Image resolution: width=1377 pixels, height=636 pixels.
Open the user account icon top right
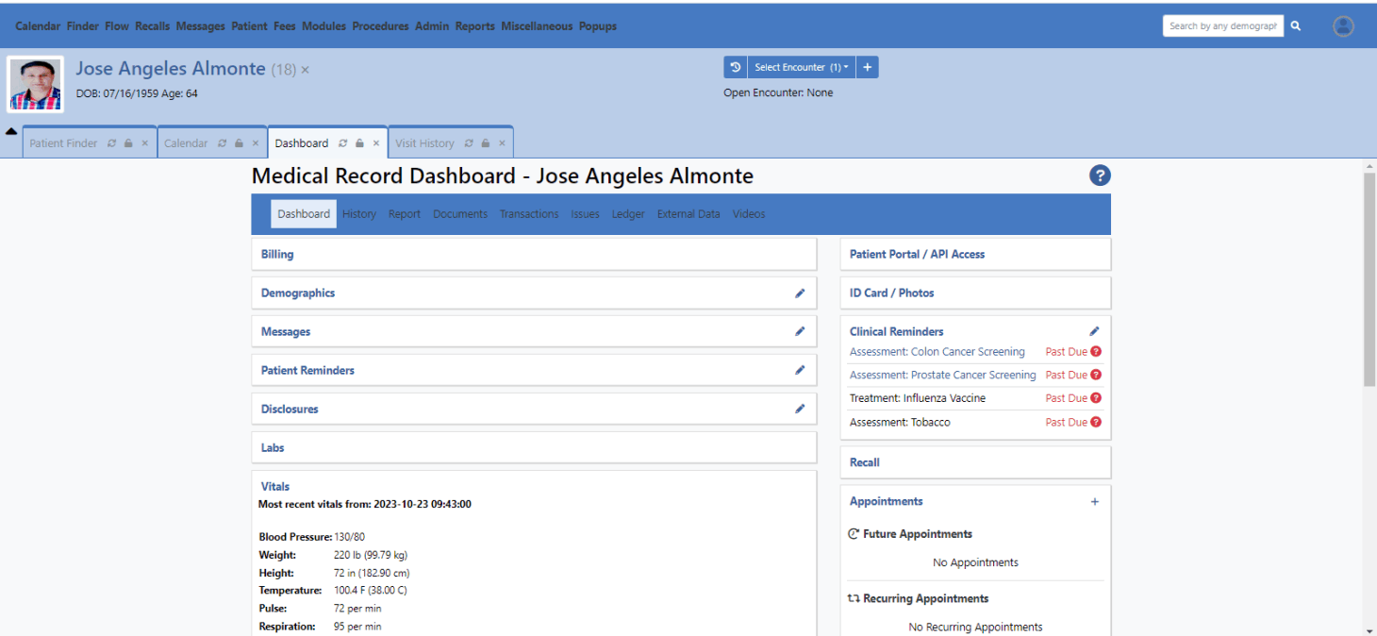pyautogui.click(x=1343, y=25)
